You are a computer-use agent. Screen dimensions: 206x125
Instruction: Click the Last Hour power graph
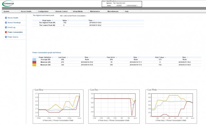pos(59,105)
